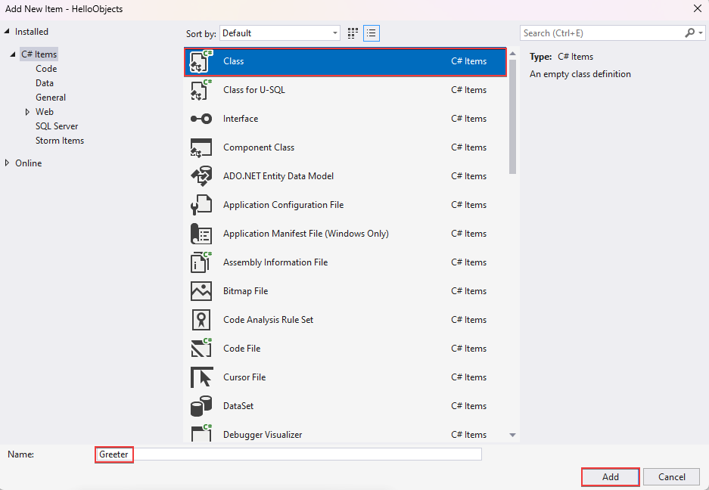Click the Cancel button
709x490 pixels.
click(x=670, y=476)
